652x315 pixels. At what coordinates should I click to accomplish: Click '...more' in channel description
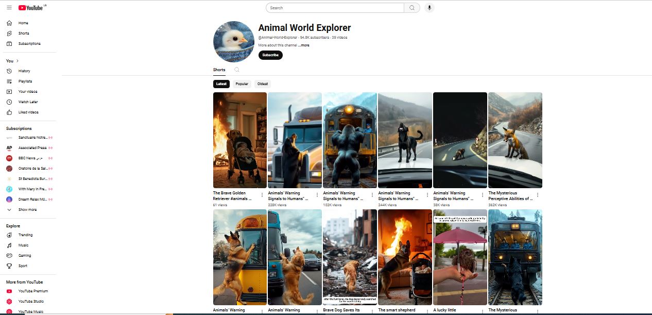pyautogui.click(x=304, y=45)
